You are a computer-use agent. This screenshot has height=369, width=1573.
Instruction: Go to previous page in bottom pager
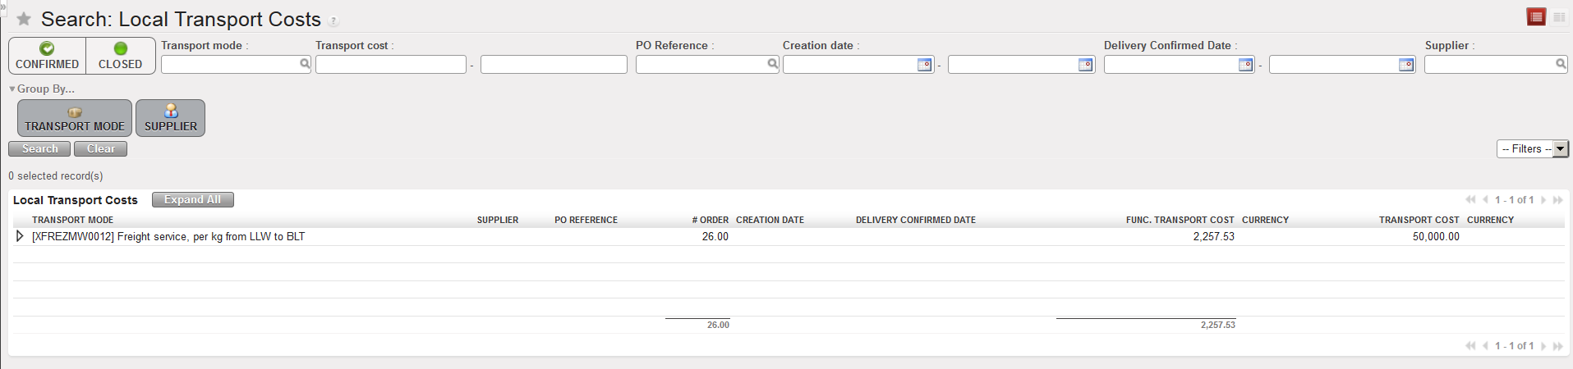[x=1485, y=345]
